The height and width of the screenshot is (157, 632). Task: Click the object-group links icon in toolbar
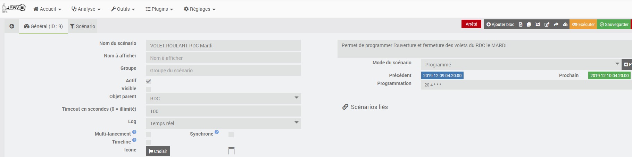click(538, 25)
